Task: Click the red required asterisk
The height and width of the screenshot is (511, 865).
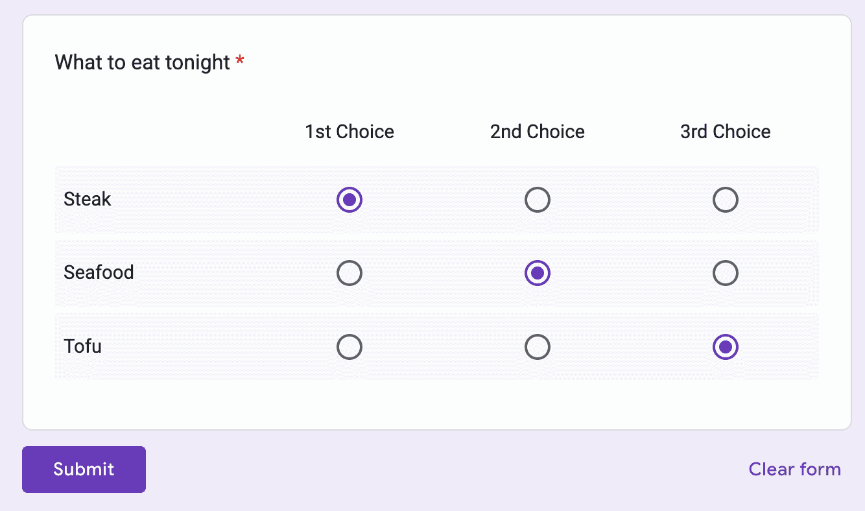Action: pos(240,62)
